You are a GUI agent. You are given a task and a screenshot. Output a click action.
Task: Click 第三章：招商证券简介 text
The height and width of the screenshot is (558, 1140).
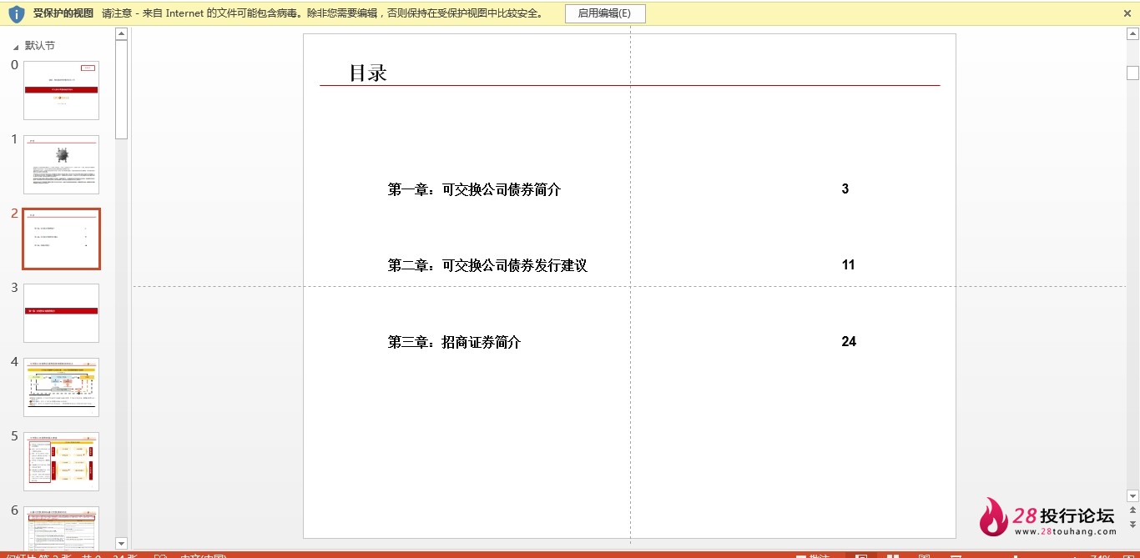(x=454, y=342)
